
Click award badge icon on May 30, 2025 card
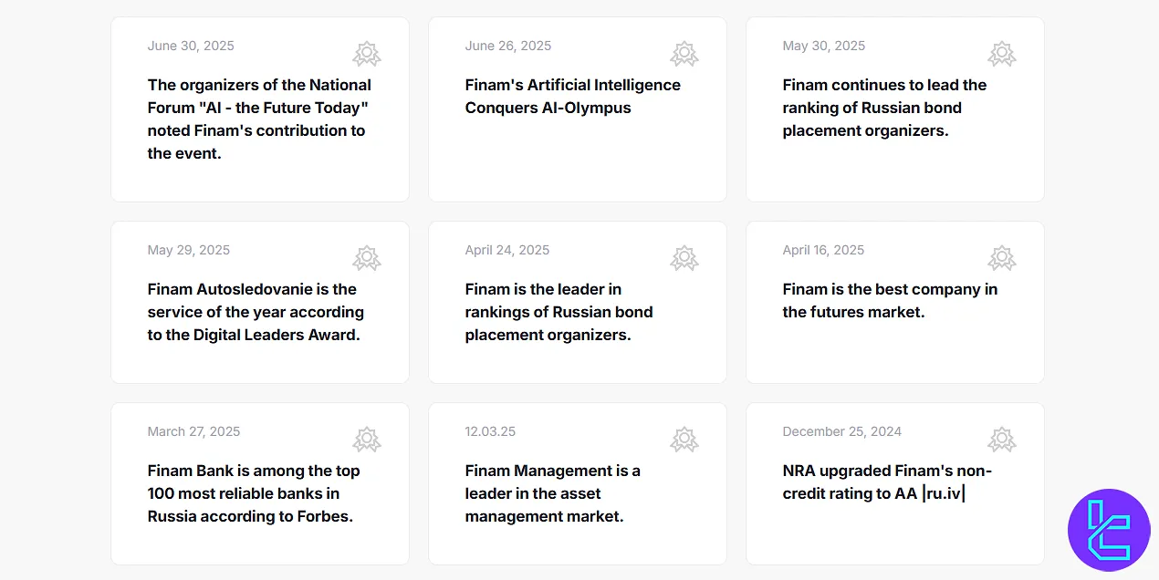[1002, 54]
